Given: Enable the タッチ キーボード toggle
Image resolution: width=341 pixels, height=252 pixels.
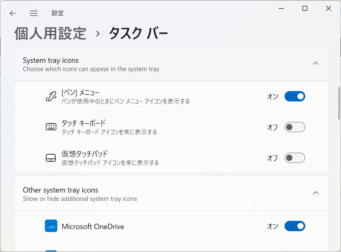Looking at the screenshot, I should [x=294, y=127].
